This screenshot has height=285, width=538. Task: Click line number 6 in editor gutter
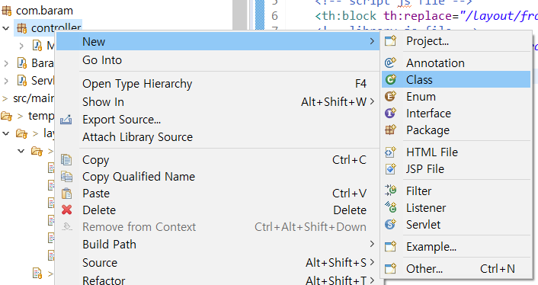pyautogui.click(x=274, y=16)
